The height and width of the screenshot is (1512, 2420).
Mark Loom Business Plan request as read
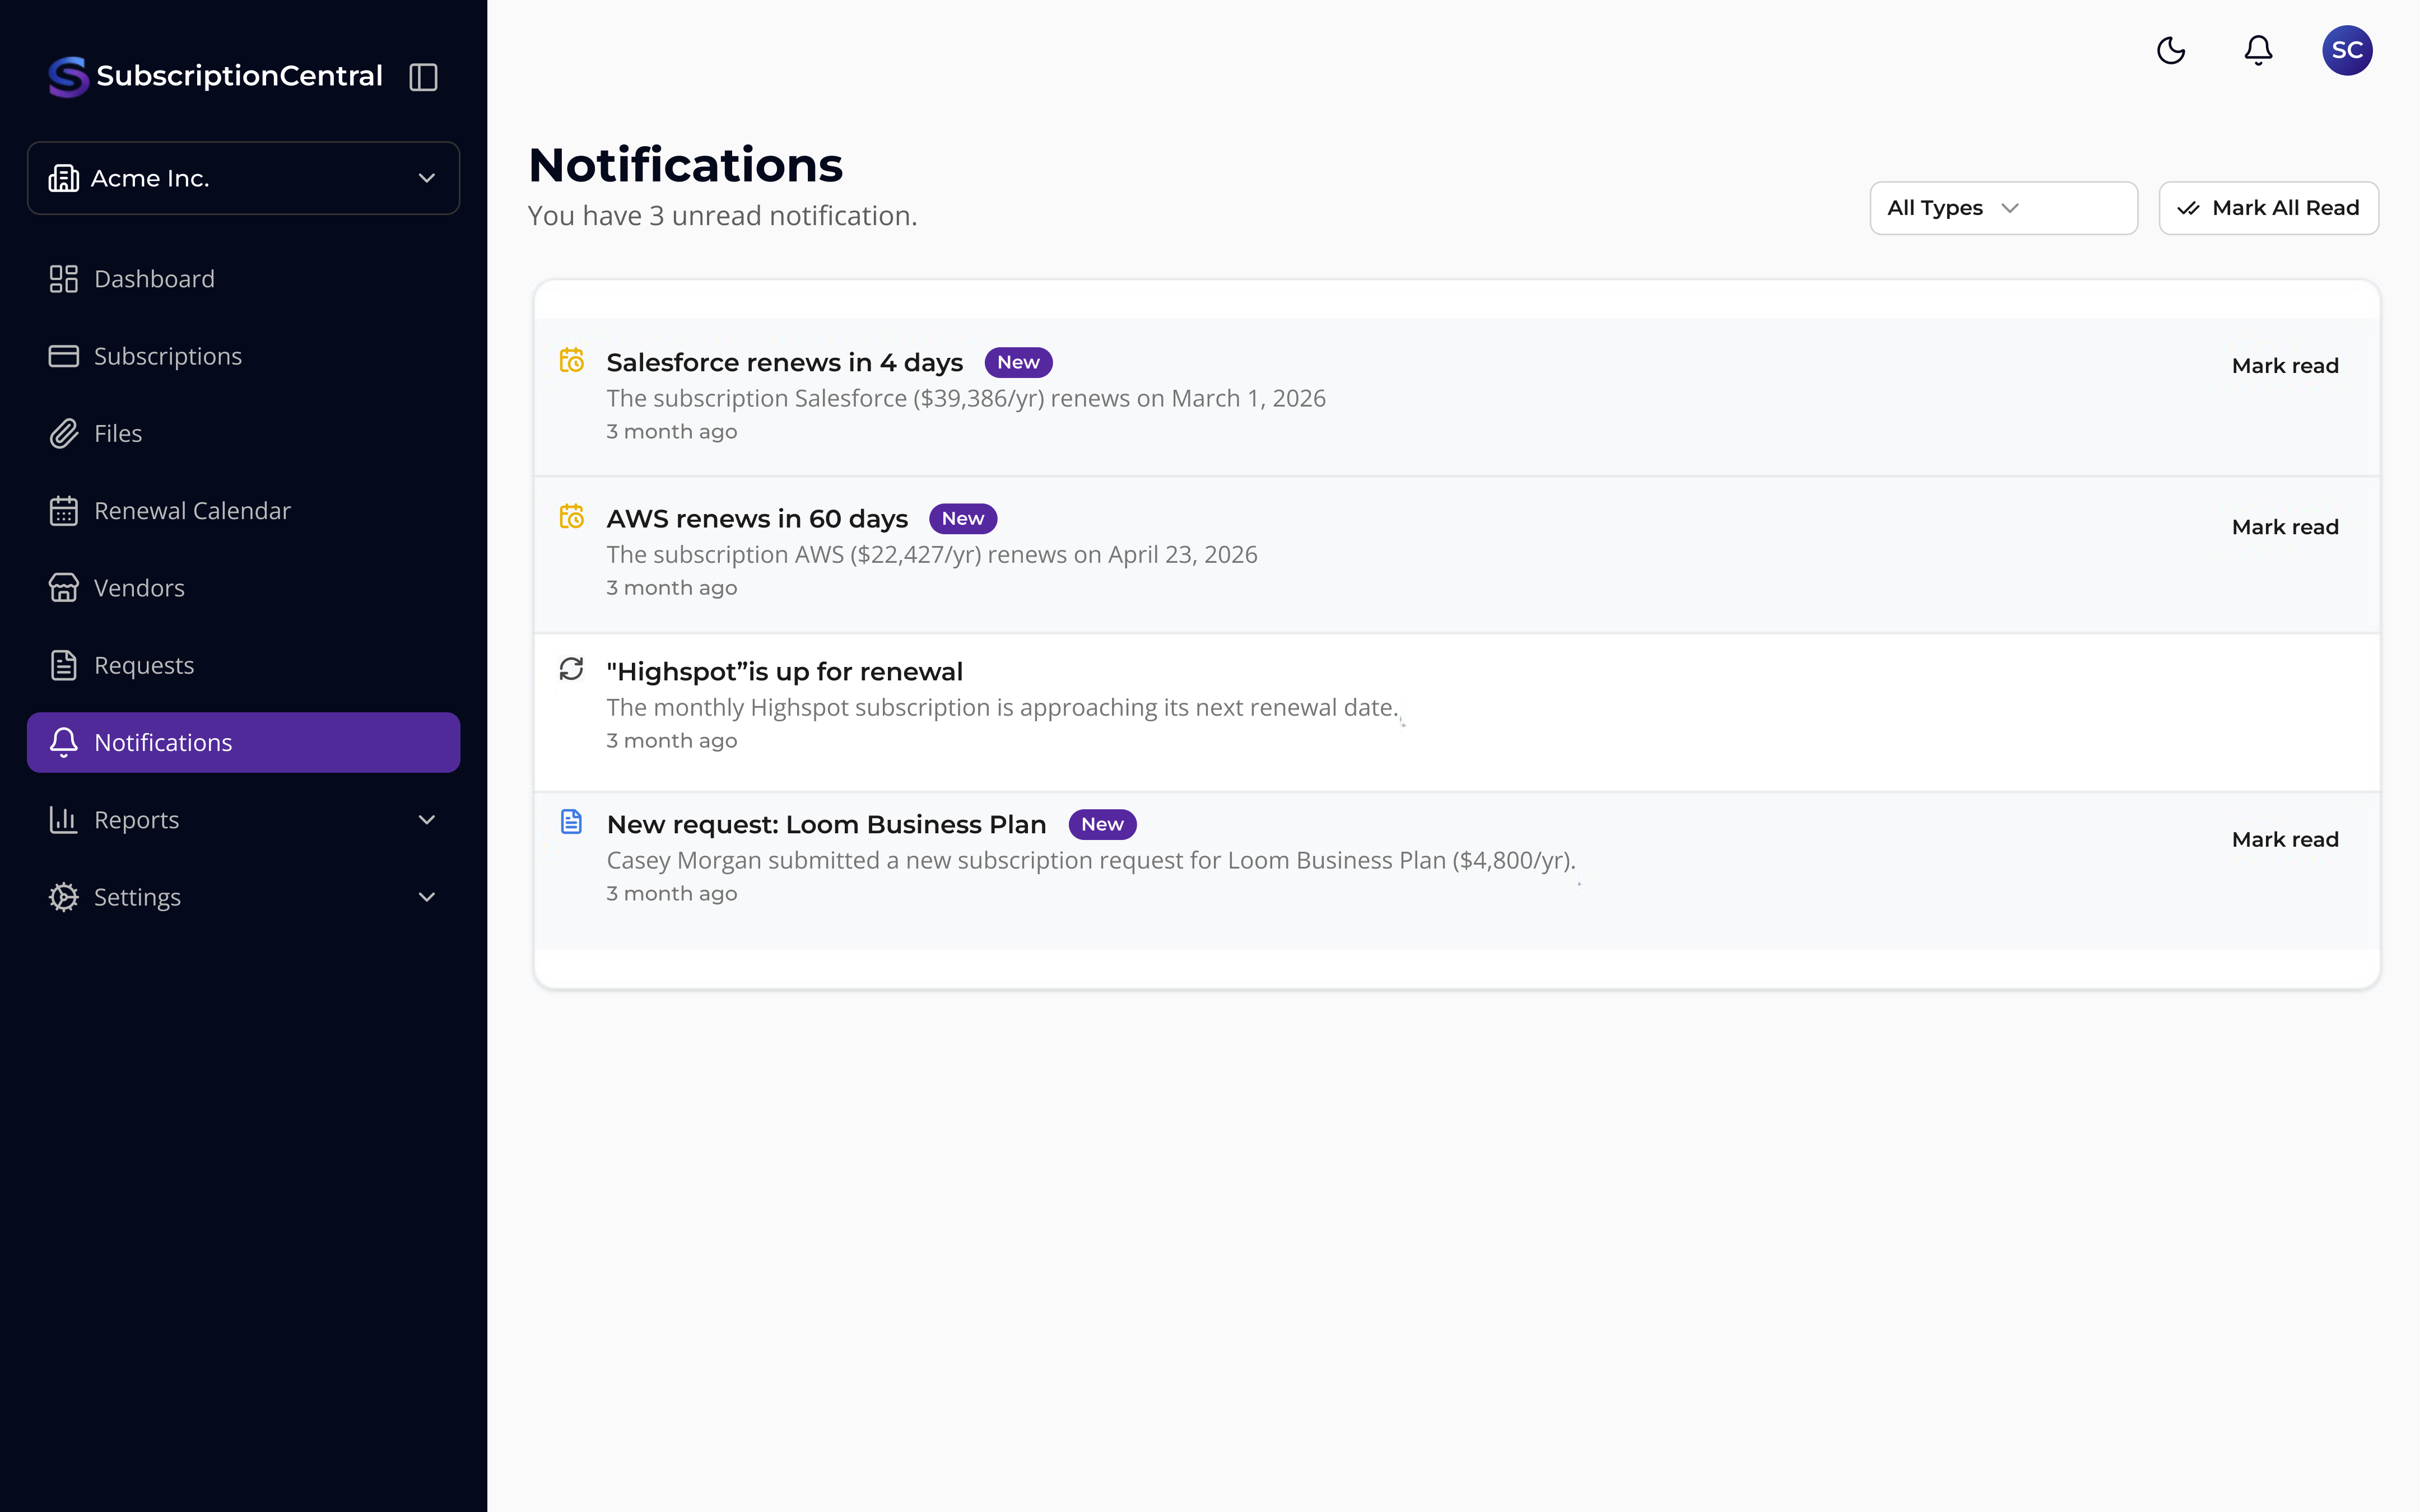coord(2285,840)
